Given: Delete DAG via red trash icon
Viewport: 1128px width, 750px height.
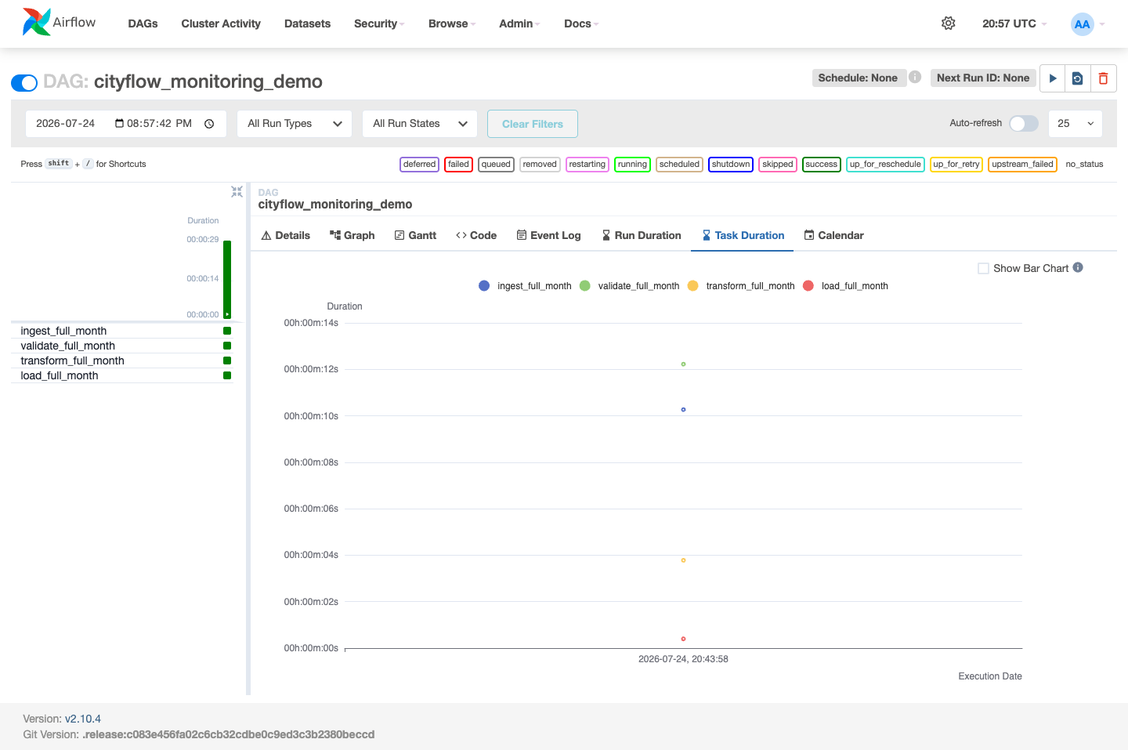Looking at the screenshot, I should tap(1103, 78).
